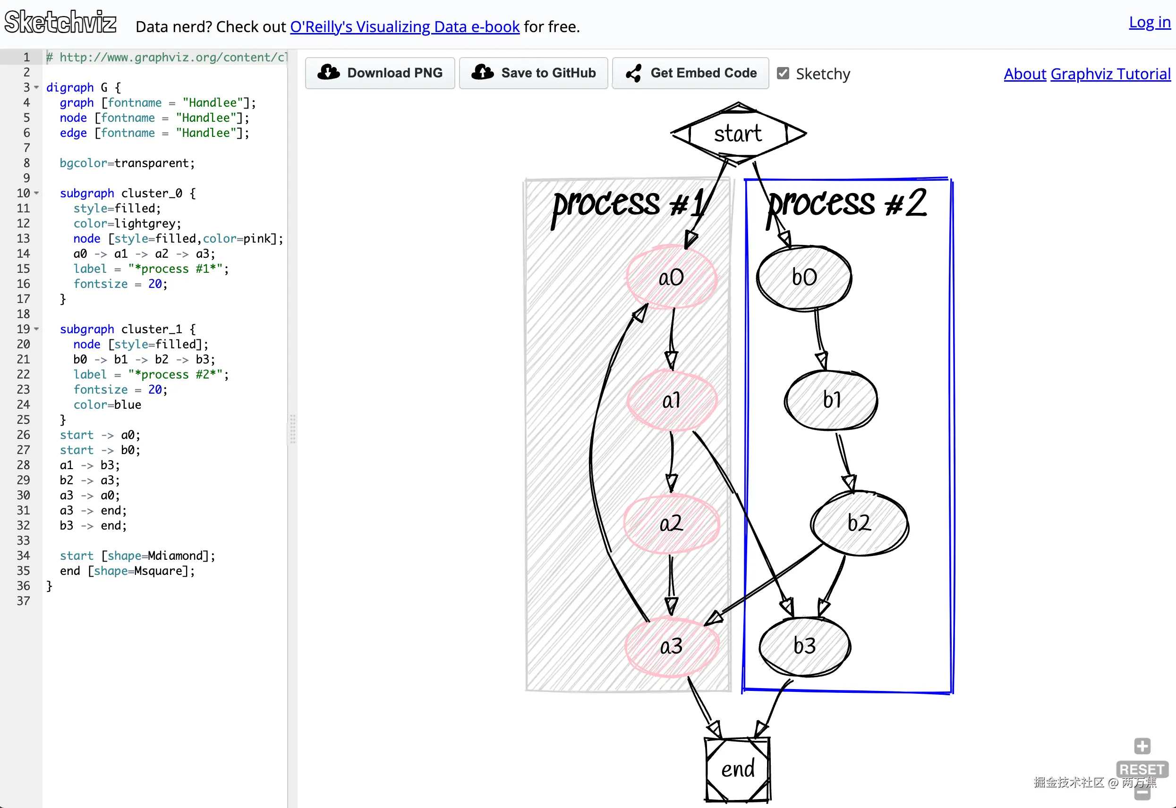Click the Log in link

click(x=1149, y=22)
